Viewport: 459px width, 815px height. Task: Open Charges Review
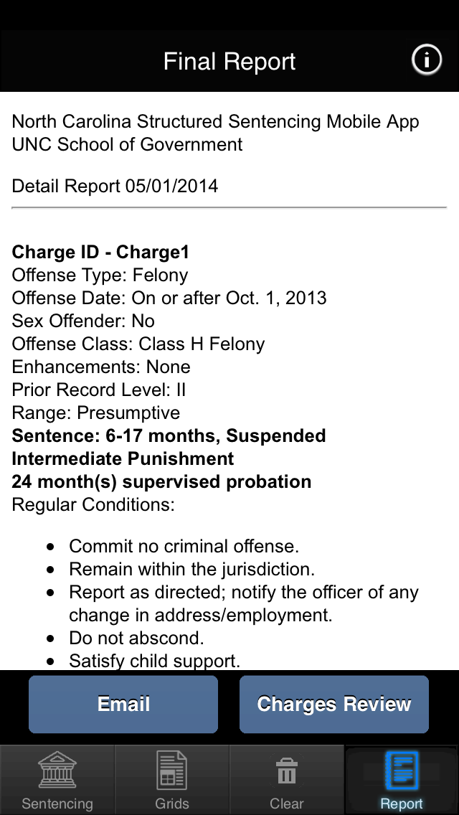[x=334, y=705]
